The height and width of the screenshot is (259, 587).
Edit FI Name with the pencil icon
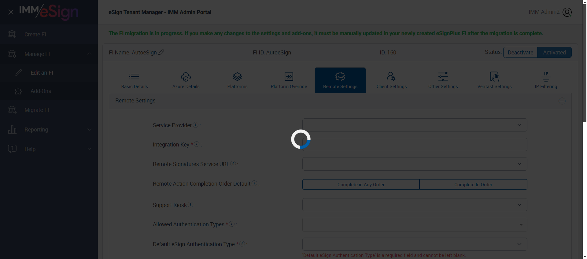pos(161,52)
